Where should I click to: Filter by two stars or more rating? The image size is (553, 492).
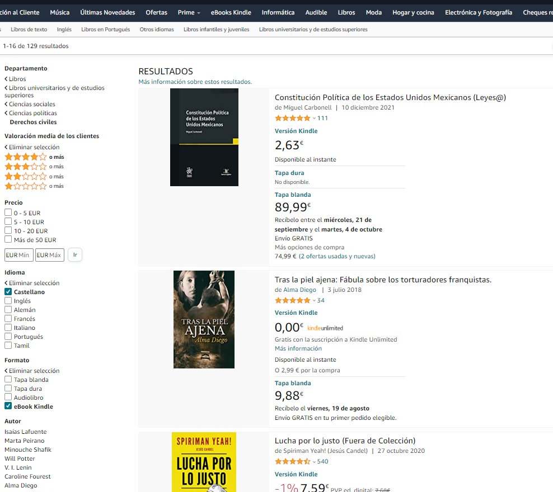click(34, 176)
